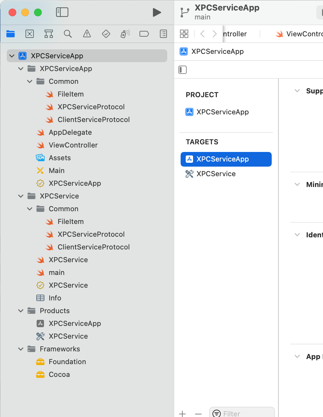
Task: Collapse the Products group
Action: point(21,311)
